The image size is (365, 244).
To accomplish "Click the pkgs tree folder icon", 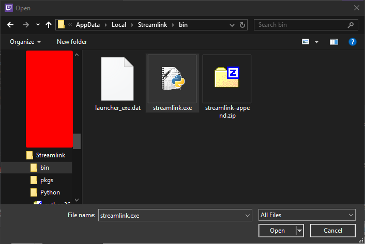I will tap(34, 180).
